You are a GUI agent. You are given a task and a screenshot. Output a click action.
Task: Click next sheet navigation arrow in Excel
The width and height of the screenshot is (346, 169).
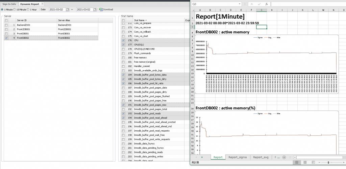[x=202, y=157]
